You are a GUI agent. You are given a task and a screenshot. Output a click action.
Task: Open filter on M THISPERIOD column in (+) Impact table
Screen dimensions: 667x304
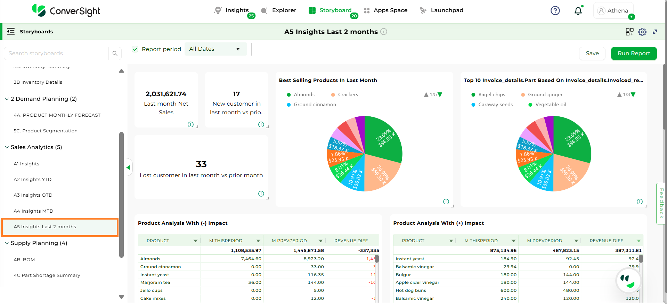point(513,240)
